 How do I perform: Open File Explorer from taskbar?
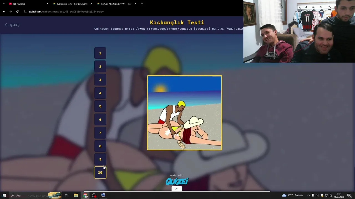(76, 195)
